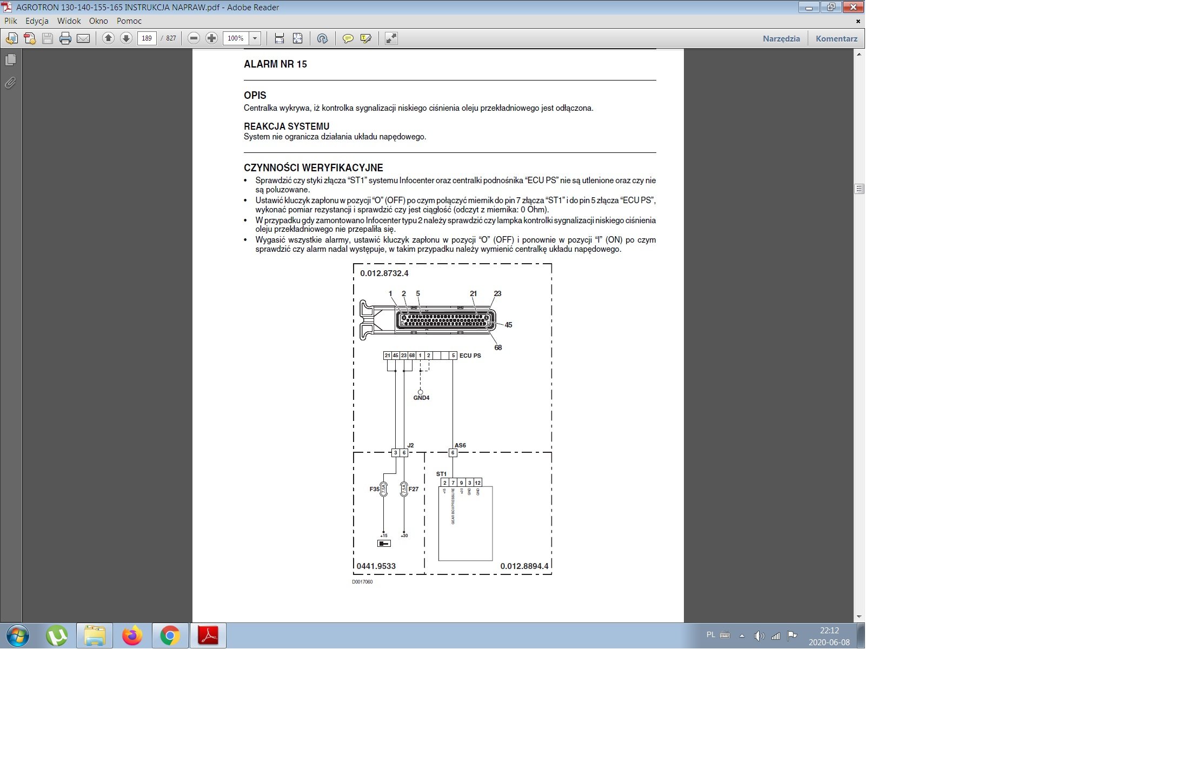Click the zoom in plus button
This screenshot has height=763, width=1191.
[211, 38]
